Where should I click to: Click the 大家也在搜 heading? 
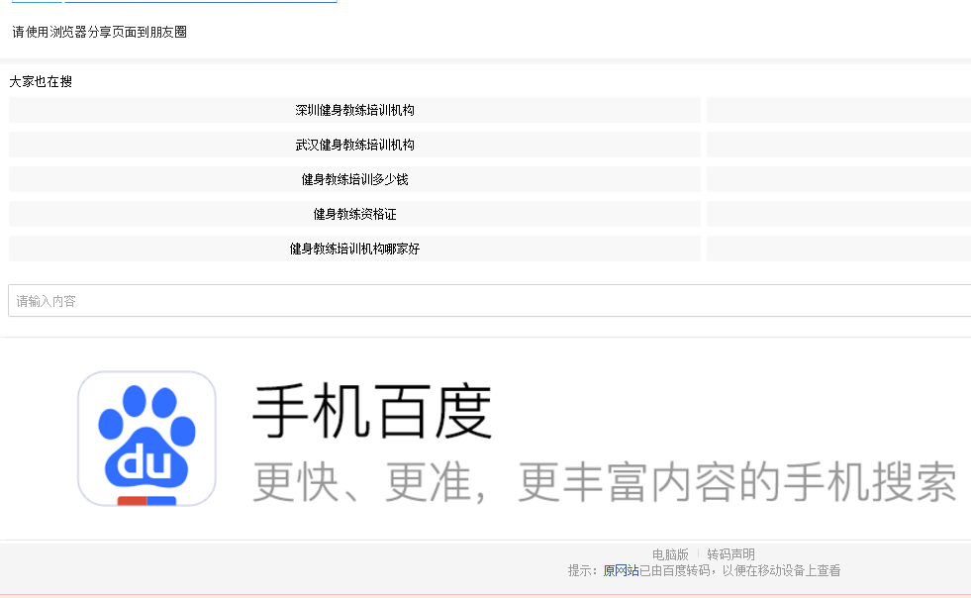pyautogui.click(x=41, y=82)
